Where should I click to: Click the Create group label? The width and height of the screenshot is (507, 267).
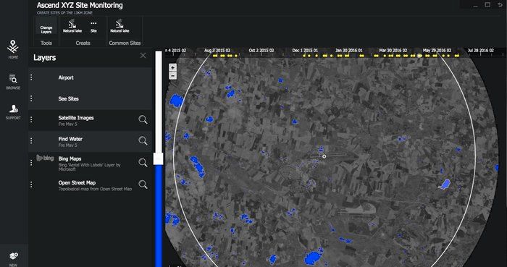(x=83, y=43)
